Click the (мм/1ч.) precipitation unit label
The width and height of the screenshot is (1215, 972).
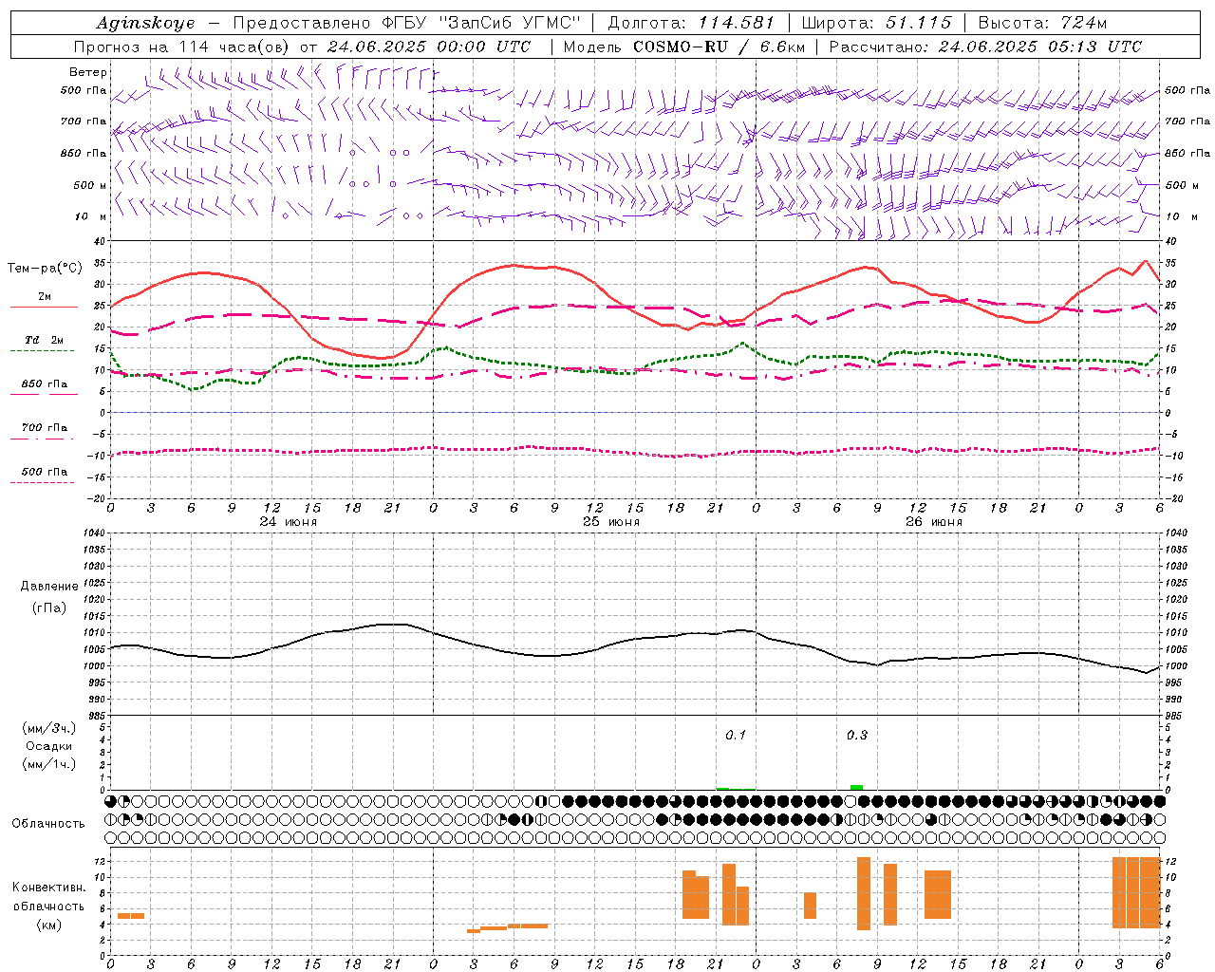tap(49, 764)
